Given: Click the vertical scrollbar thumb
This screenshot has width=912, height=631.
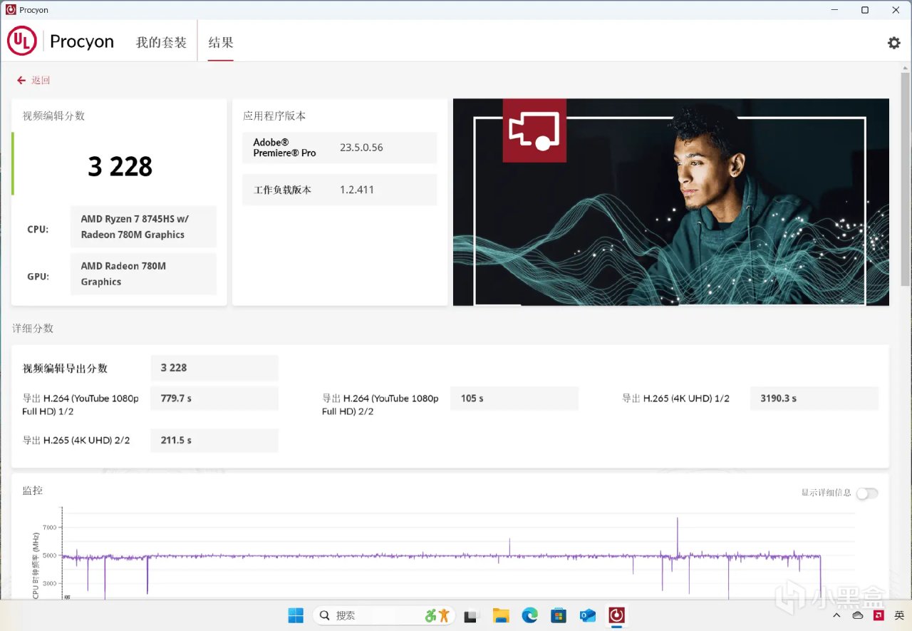Looking at the screenshot, I should click(x=905, y=178).
